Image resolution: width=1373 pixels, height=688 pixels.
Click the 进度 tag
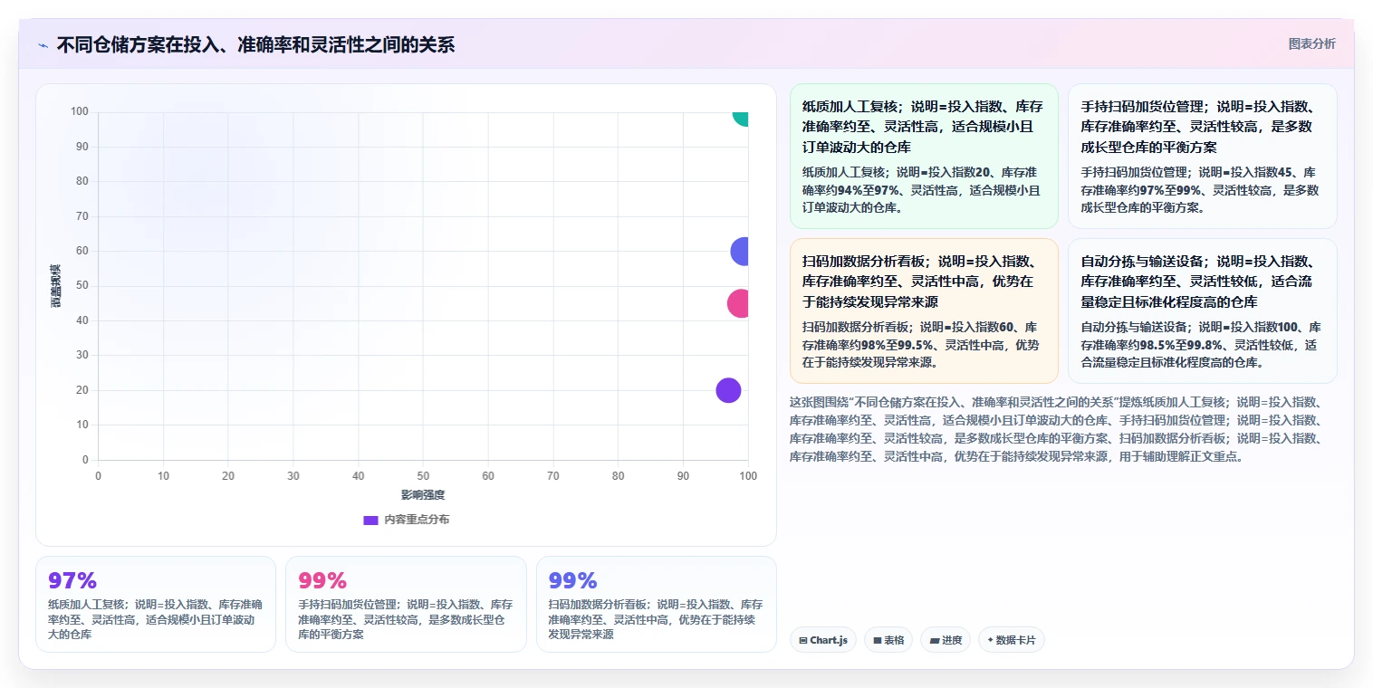pos(945,640)
